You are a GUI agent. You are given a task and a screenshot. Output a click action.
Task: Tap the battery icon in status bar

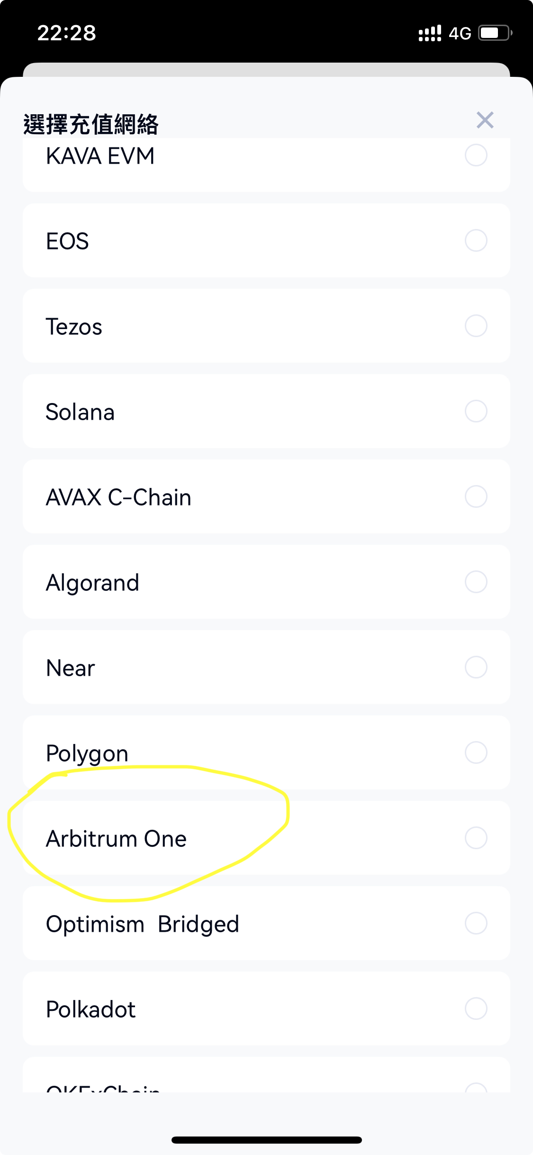(495, 33)
